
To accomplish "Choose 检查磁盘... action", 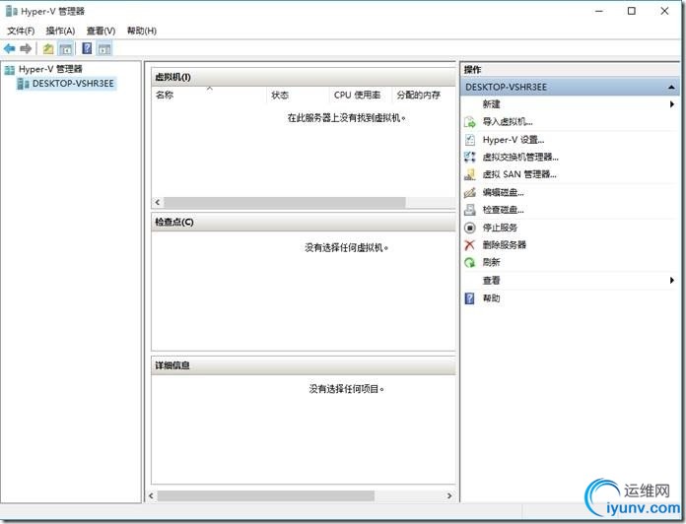I will 503,210.
